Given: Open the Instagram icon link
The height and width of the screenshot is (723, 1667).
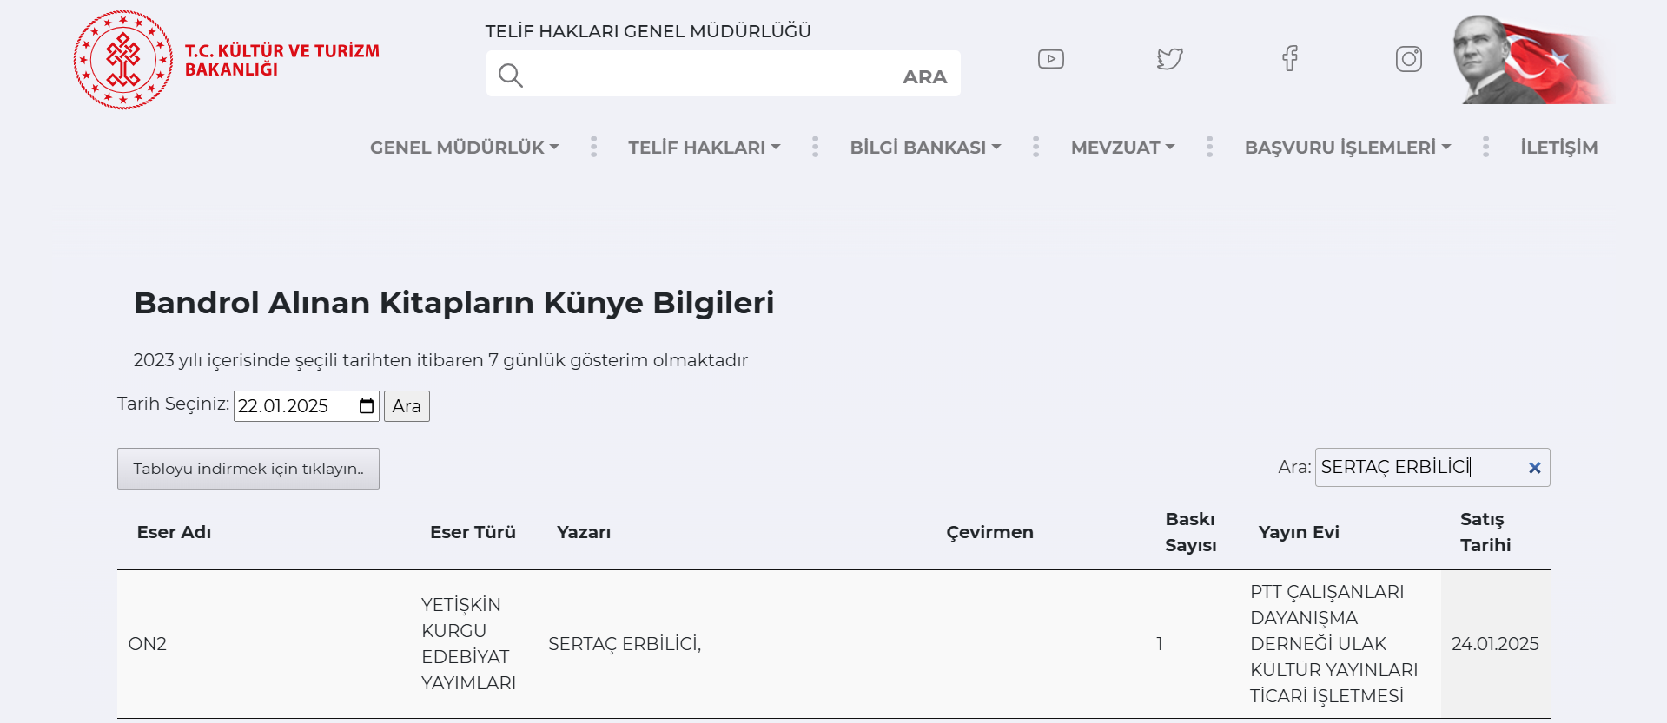Looking at the screenshot, I should pos(1408,59).
